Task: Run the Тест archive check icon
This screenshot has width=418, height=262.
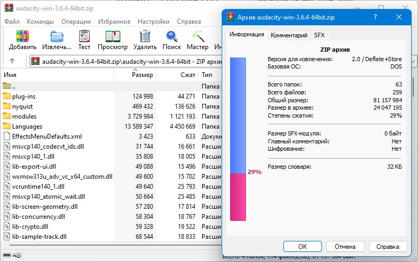Action: (84, 36)
